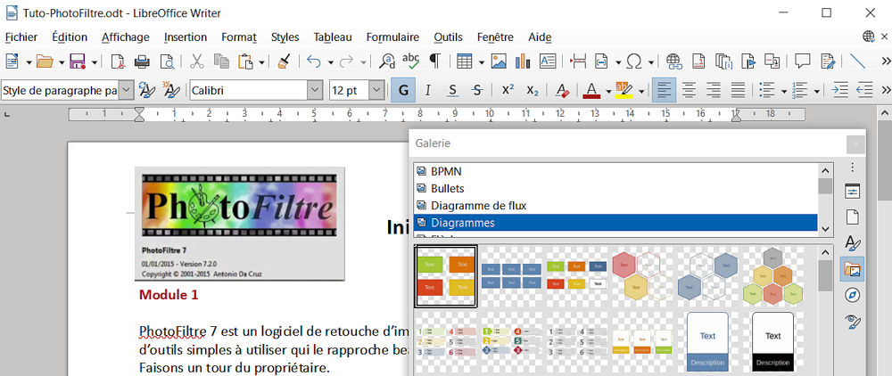Clear direct formatting
Screen dimensions: 892x376
[563, 90]
